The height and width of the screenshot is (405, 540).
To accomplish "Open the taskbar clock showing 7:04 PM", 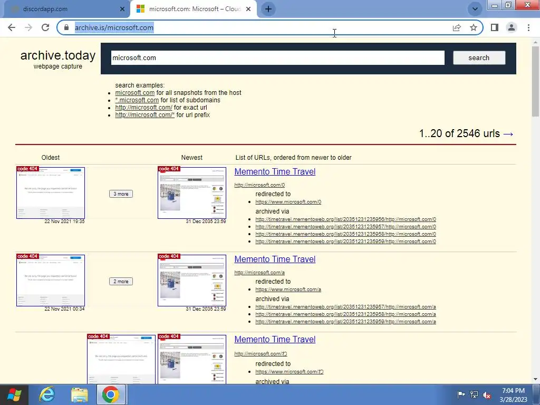I will coord(513,395).
